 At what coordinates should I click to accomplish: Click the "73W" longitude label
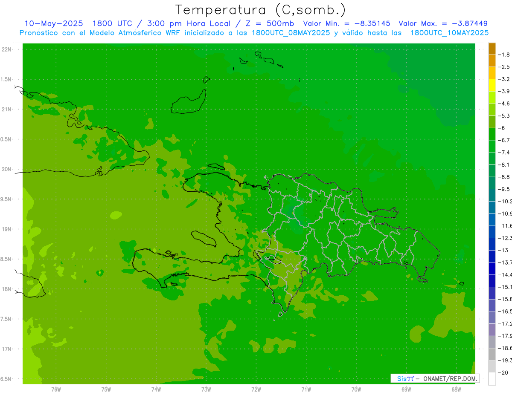[206, 389]
